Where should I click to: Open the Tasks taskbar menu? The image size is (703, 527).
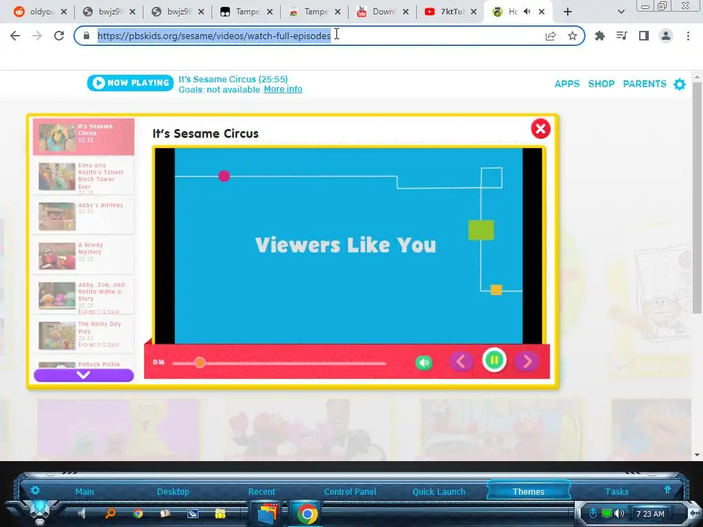click(x=616, y=491)
